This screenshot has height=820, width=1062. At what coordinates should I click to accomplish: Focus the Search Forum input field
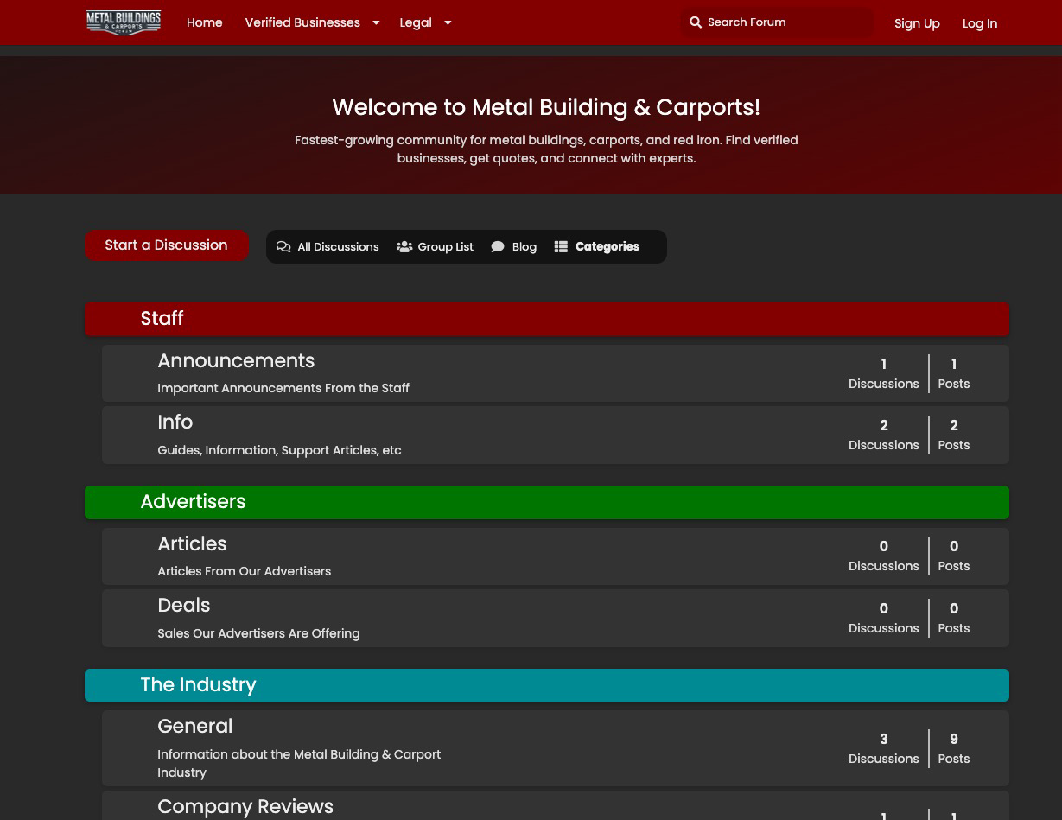[777, 22]
